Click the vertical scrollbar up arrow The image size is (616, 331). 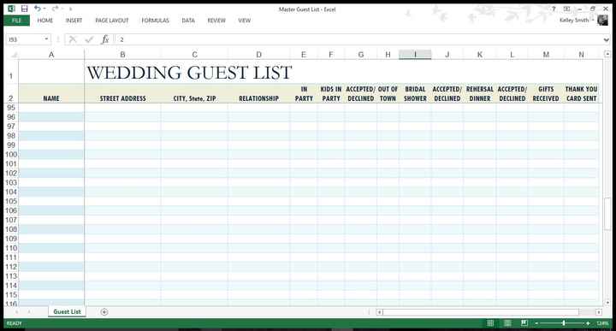click(607, 55)
